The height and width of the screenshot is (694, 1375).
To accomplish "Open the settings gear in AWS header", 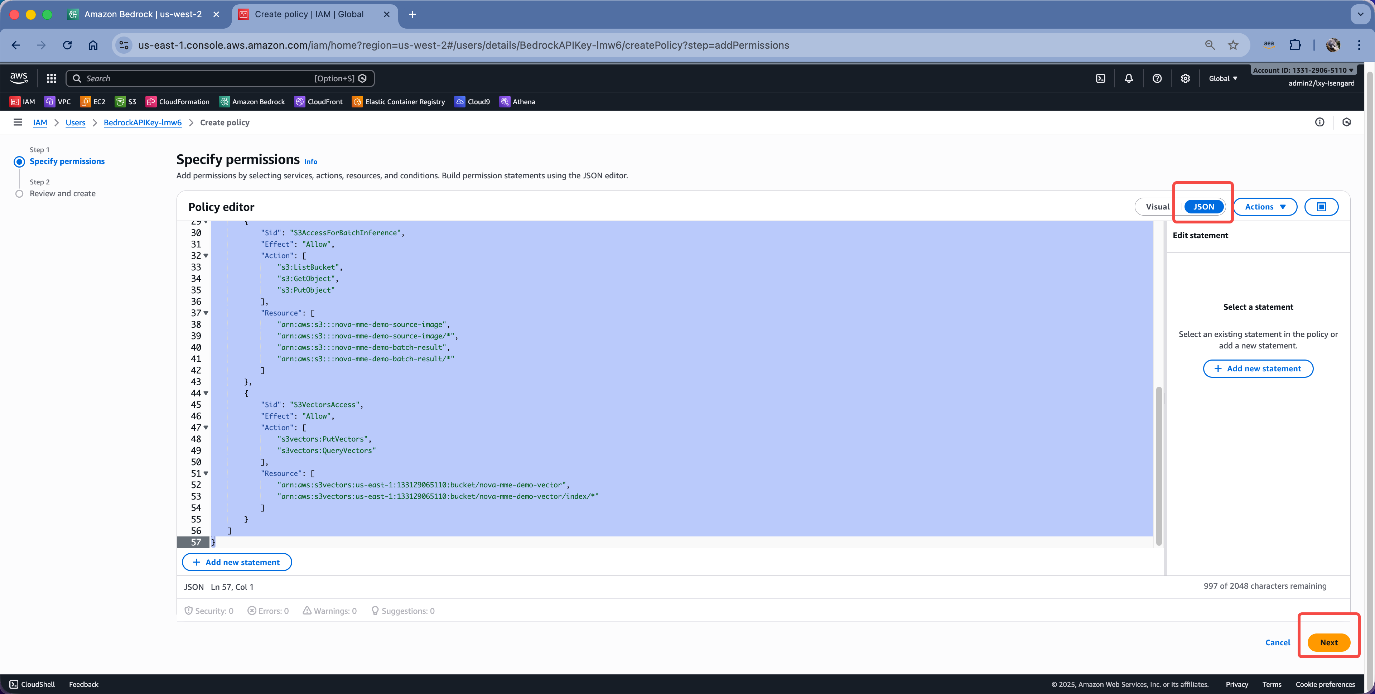I will pyautogui.click(x=1185, y=78).
